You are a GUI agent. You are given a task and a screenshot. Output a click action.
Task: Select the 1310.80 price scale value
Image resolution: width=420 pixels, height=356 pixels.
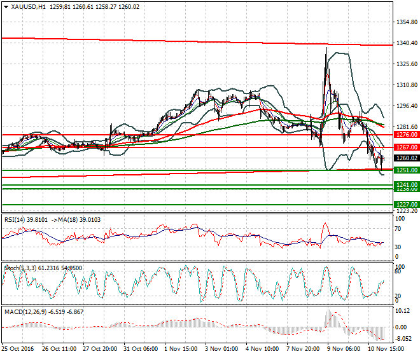coord(407,85)
